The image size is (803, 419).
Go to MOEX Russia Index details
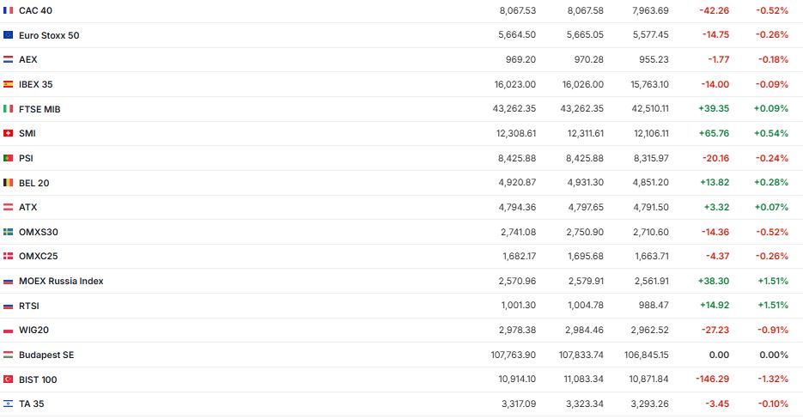[x=61, y=281]
